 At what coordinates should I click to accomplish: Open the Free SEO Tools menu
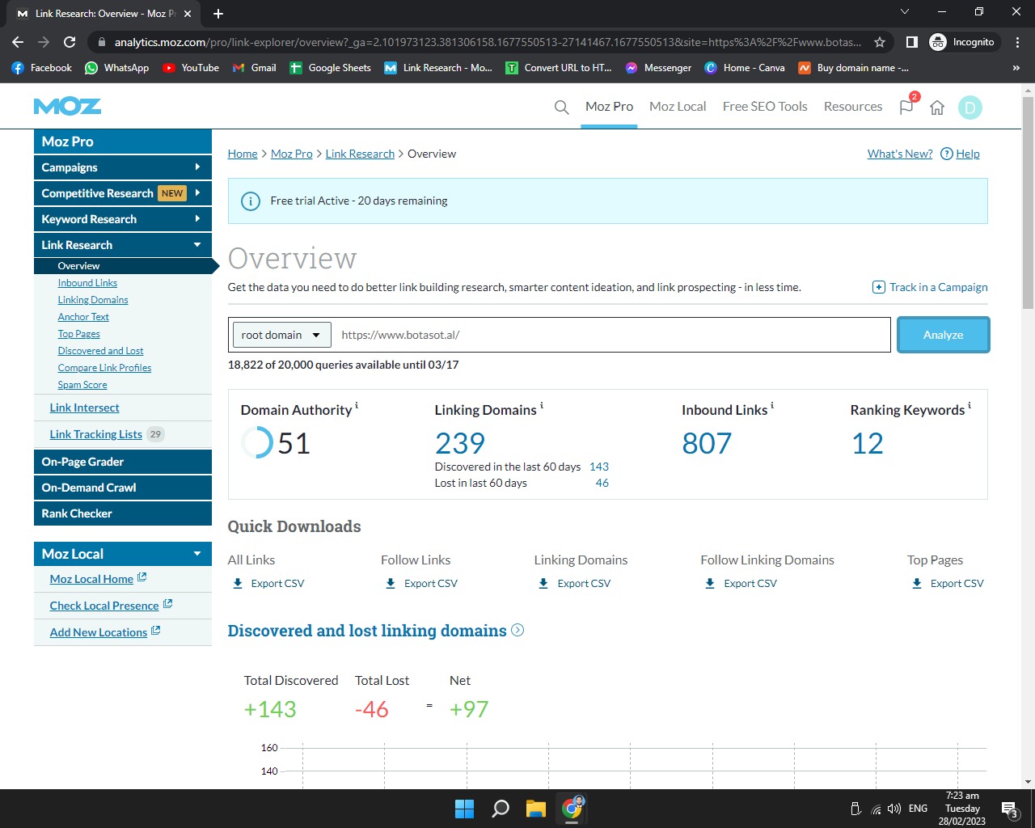point(764,107)
